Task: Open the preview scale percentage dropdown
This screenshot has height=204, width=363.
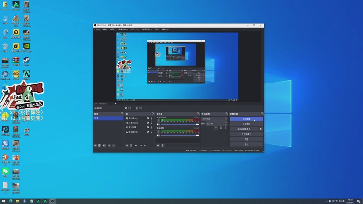Action: pyautogui.click(x=105, y=104)
